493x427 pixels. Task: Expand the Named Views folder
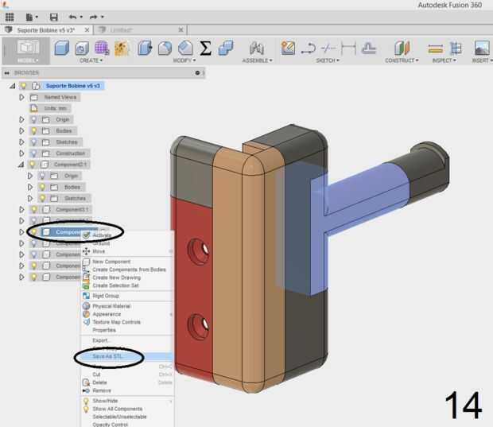21,97
